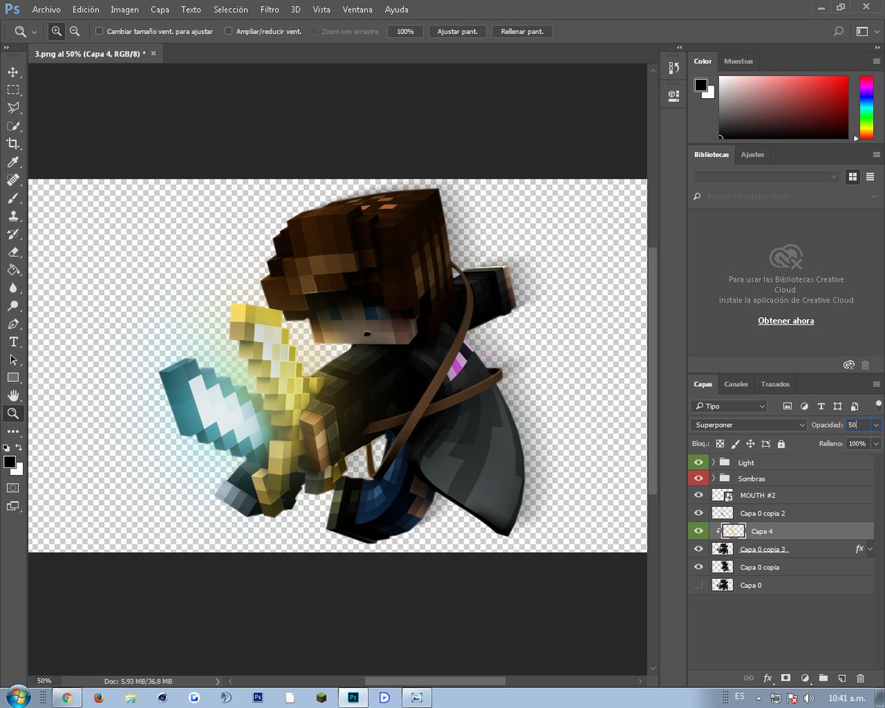Select the Pen tool
Screen dimensions: 885x708
(13, 324)
